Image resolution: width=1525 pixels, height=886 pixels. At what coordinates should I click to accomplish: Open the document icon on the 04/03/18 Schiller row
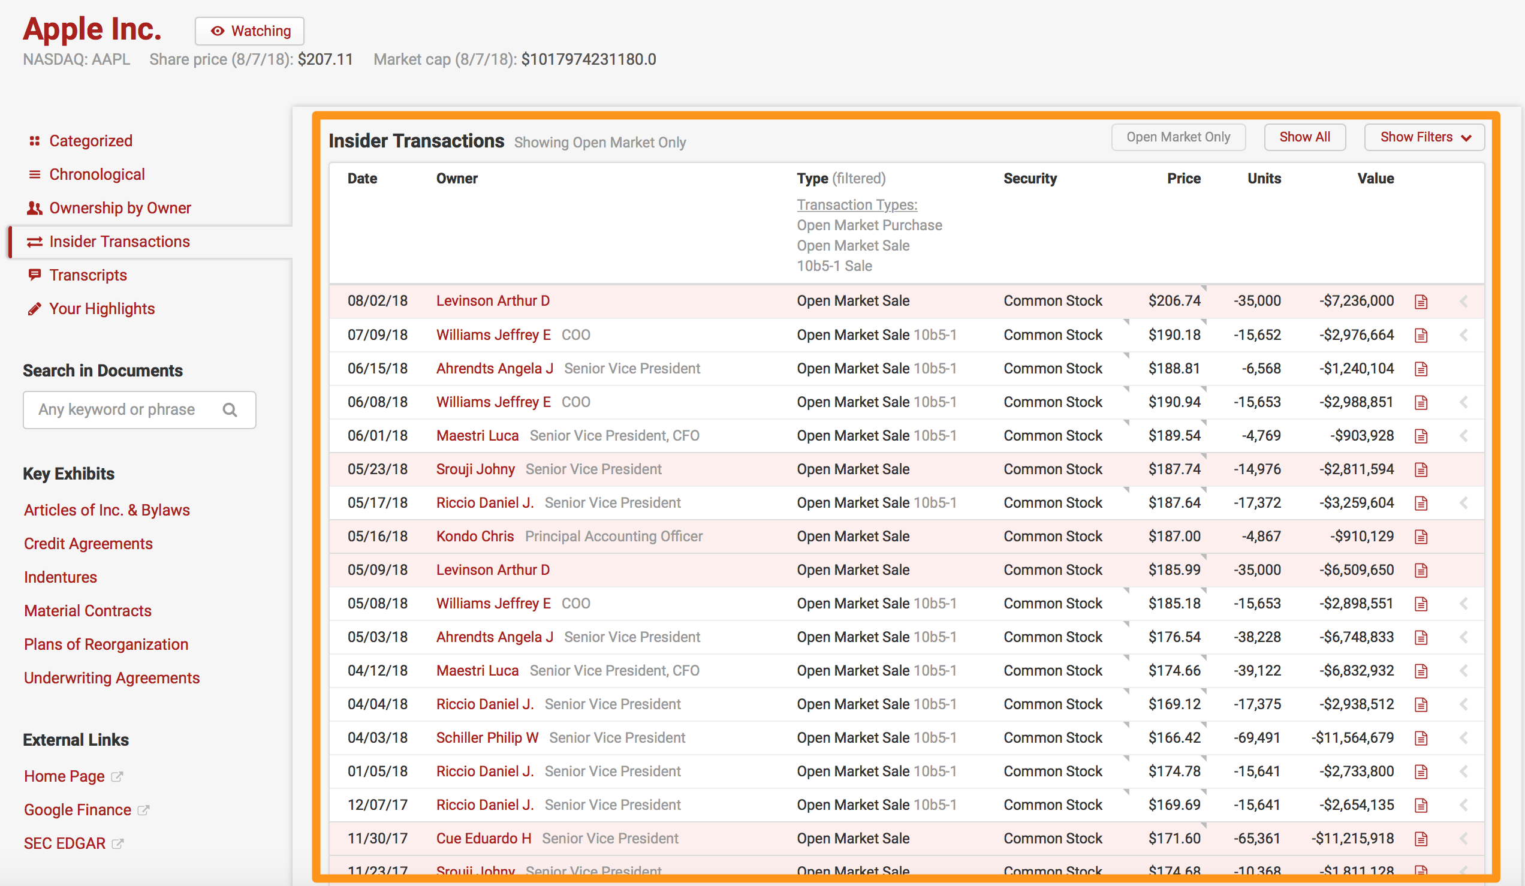pyautogui.click(x=1421, y=739)
